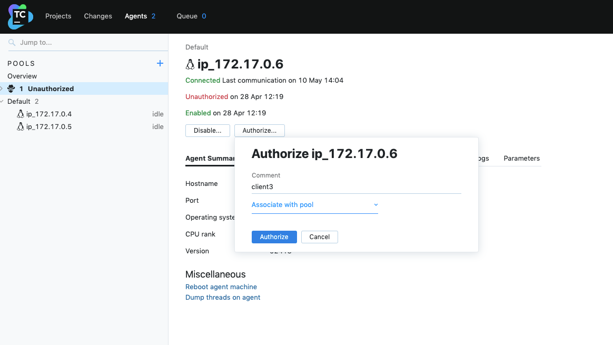
Task: Collapse the Default pool tree node
Action: pos(2,101)
